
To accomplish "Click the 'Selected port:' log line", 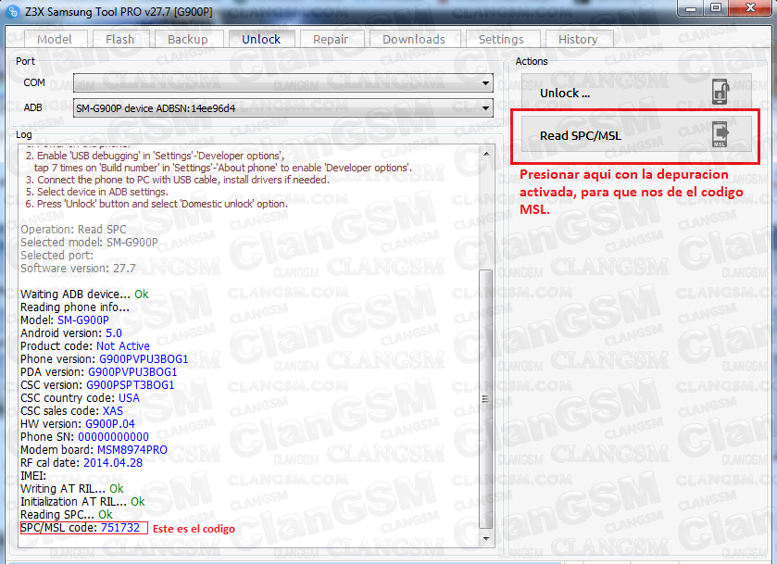I will 57,256.
